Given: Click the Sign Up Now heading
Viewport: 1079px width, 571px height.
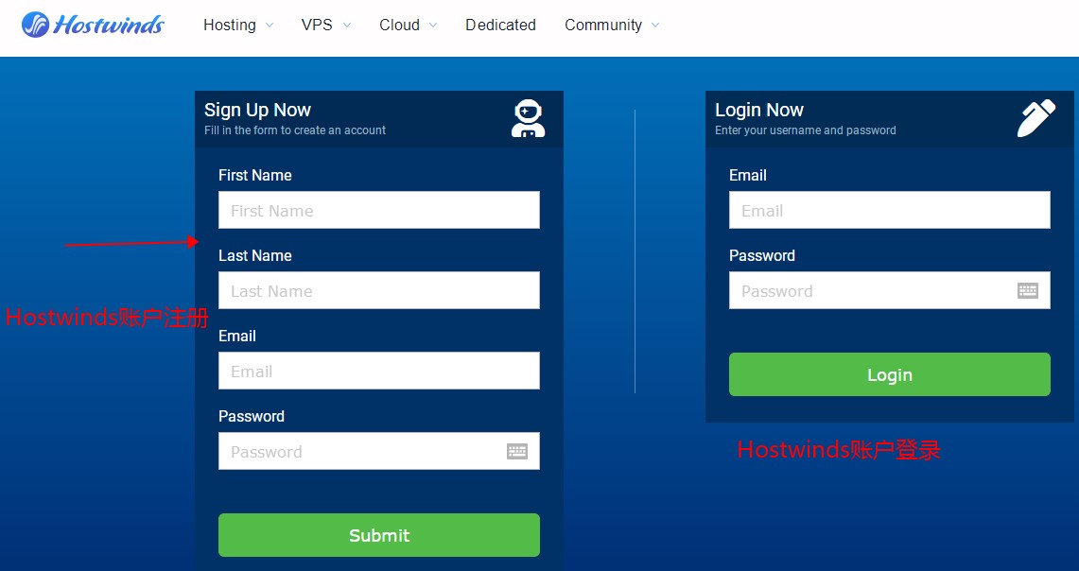Looking at the screenshot, I should (257, 110).
